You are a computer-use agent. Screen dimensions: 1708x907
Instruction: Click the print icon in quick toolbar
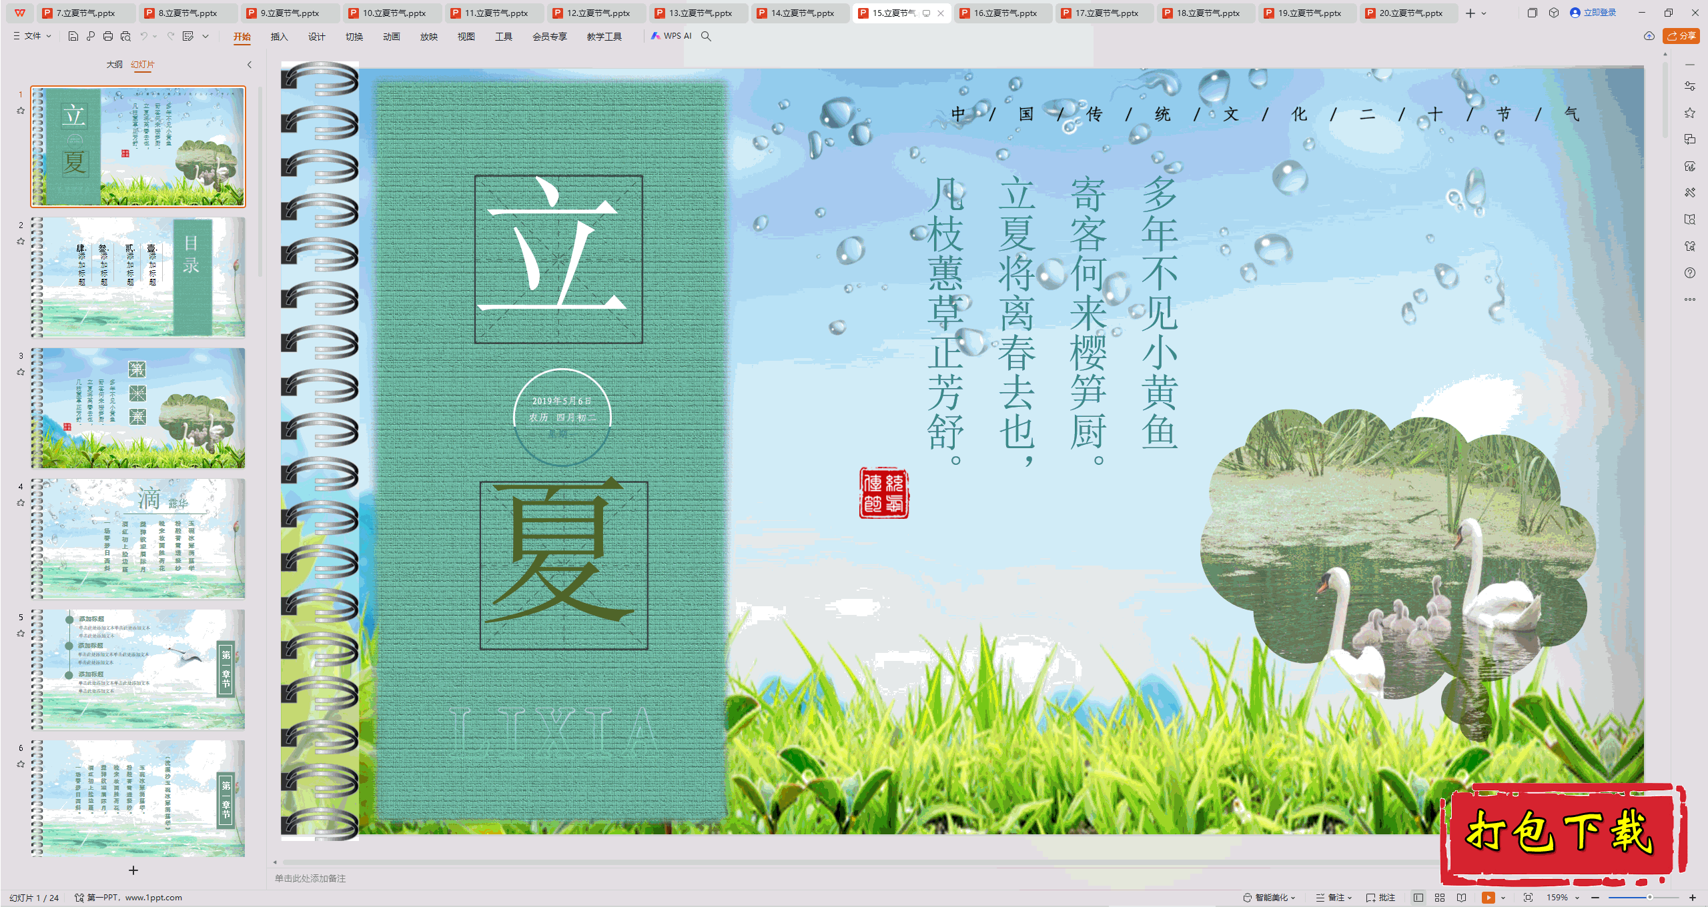point(108,36)
